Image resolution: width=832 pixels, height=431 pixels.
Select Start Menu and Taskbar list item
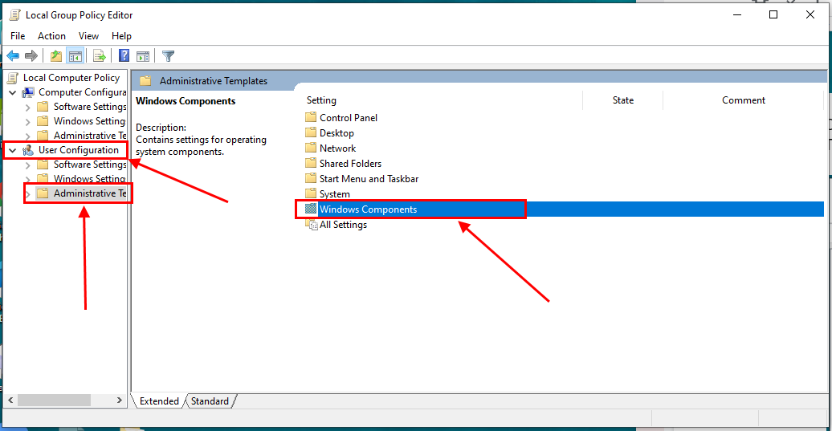click(x=369, y=179)
